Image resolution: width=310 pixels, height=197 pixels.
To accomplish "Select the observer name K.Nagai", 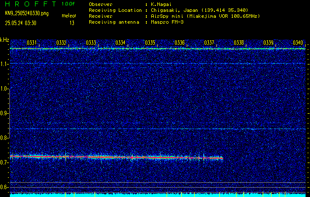I will click(x=161, y=4).
